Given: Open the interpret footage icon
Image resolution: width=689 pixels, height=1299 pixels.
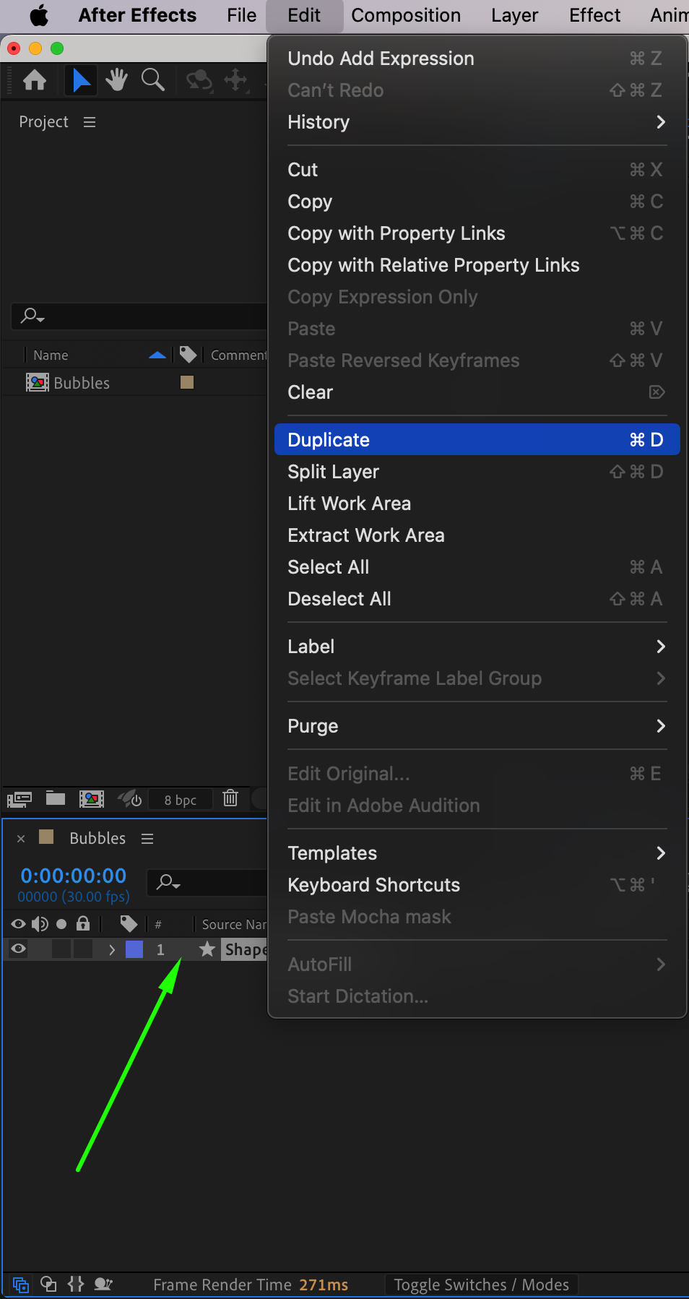Looking at the screenshot, I should [x=19, y=799].
